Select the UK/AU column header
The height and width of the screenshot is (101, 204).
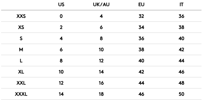click(x=101, y=5)
